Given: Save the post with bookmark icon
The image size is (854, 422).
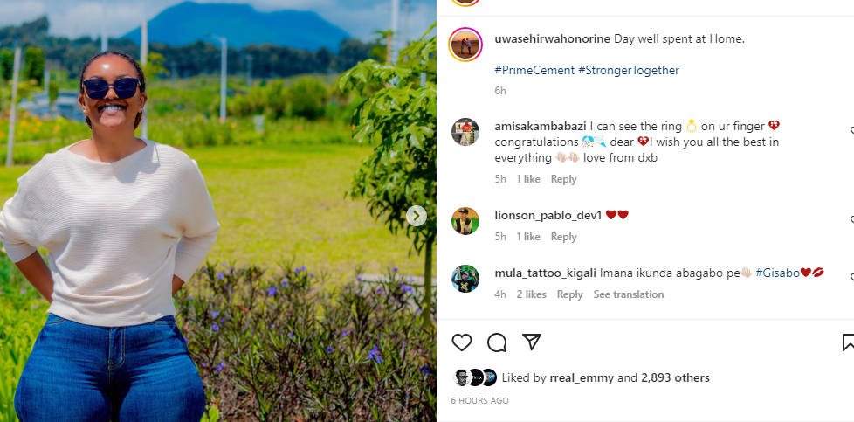Looking at the screenshot, I should [848, 342].
